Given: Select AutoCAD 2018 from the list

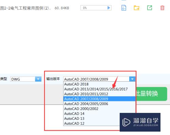Looking at the screenshot, I should point(99,84).
